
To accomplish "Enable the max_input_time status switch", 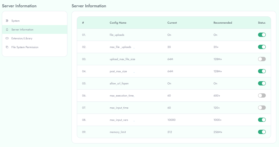I will (x=262, y=108).
